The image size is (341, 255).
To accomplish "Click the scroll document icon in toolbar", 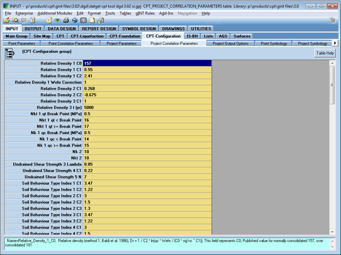I will click(x=49, y=20).
